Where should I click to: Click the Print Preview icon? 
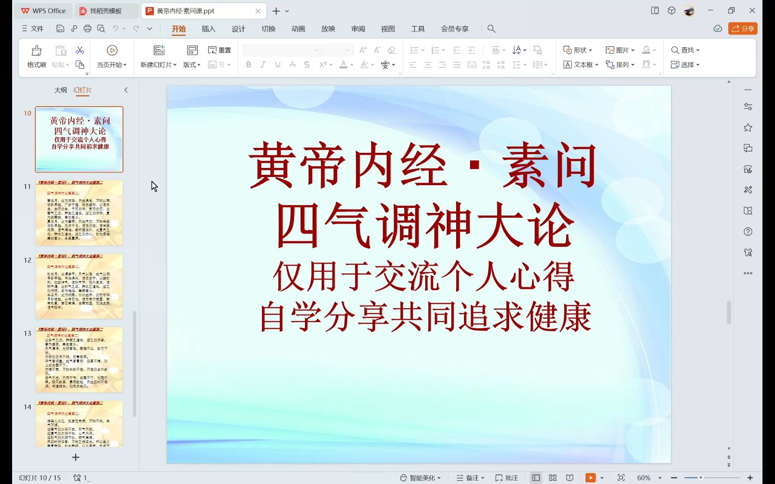[101, 29]
